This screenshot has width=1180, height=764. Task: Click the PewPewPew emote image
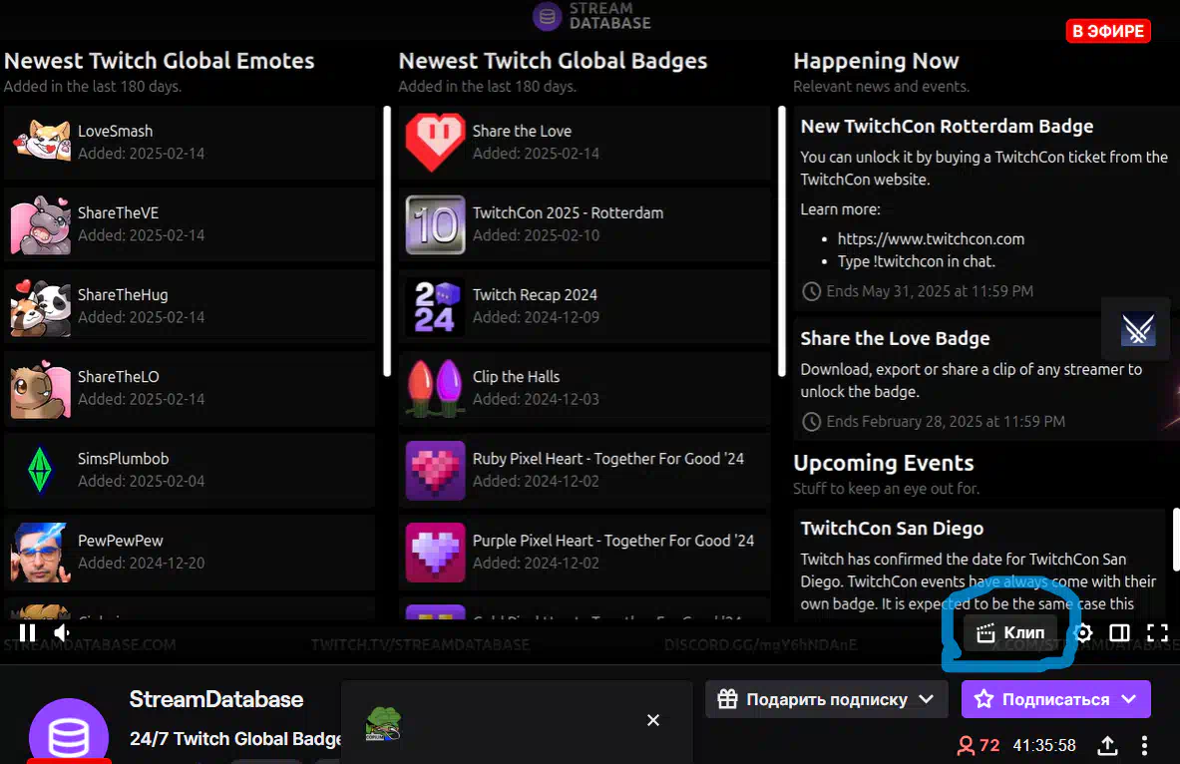tap(41, 553)
